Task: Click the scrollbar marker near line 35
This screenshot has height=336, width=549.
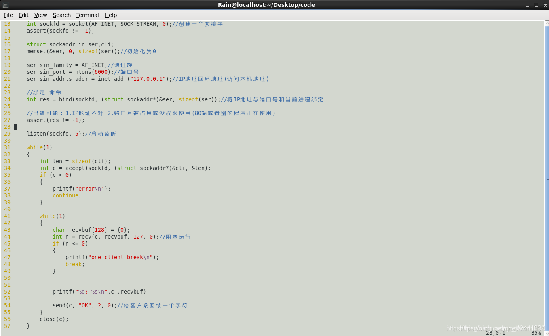Action: (x=546, y=178)
